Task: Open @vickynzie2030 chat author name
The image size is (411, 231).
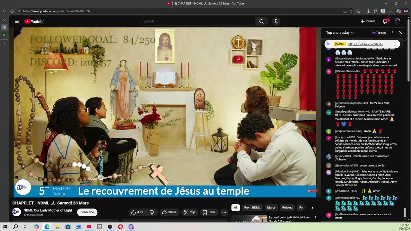Action: pyautogui.click(x=345, y=137)
